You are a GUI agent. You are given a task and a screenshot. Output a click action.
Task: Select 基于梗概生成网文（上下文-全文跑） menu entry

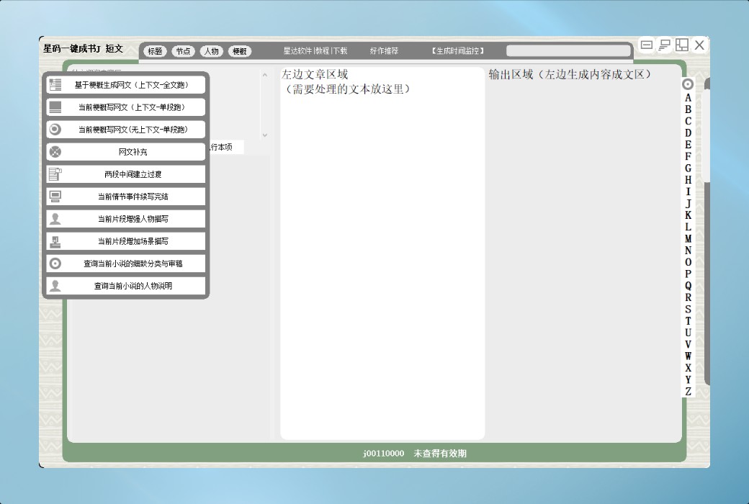(x=130, y=85)
